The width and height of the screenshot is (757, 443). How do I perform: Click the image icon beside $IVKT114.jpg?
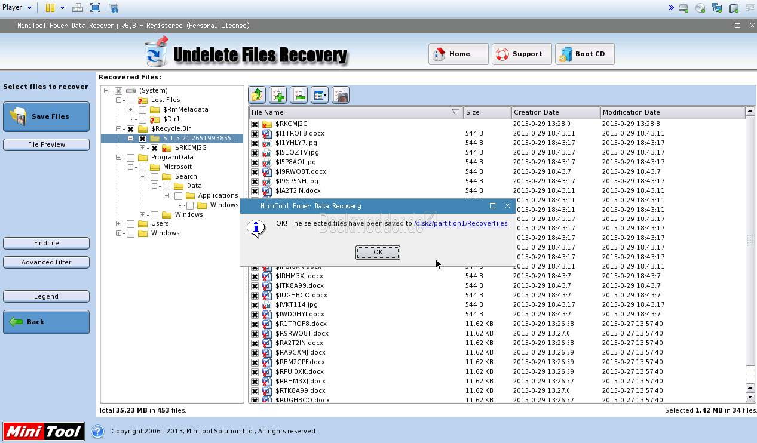click(267, 304)
